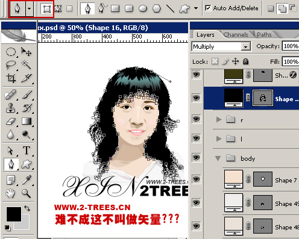Image resolution: width=299 pixels, height=239 pixels.
Task: Choose the Lasso tool
Action: click(11, 64)
